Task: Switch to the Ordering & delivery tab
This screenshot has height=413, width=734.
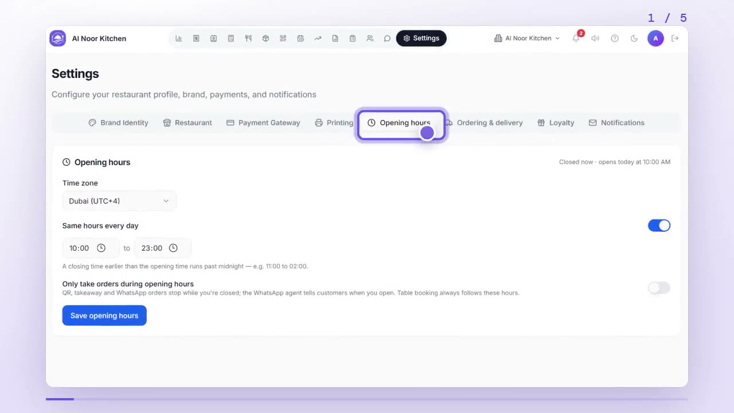Action: 485,123
